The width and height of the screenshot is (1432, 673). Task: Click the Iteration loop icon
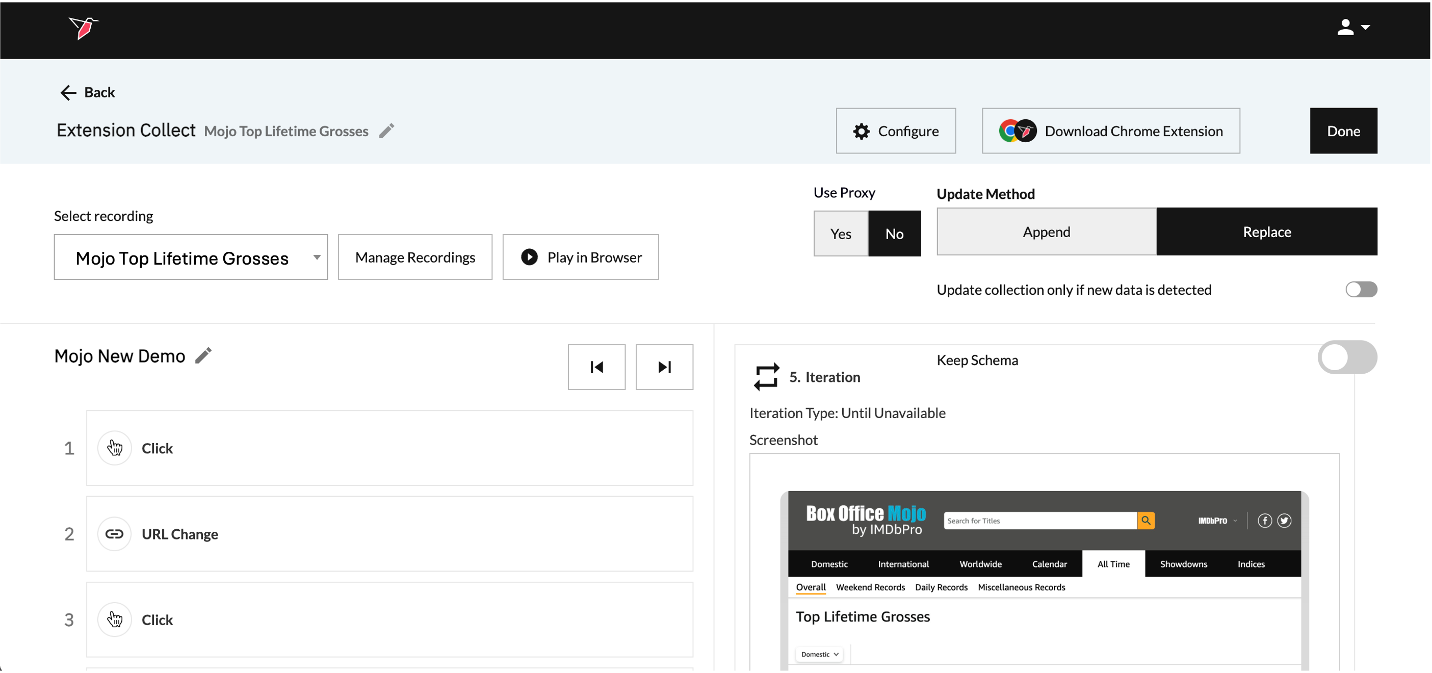point(766,377)
